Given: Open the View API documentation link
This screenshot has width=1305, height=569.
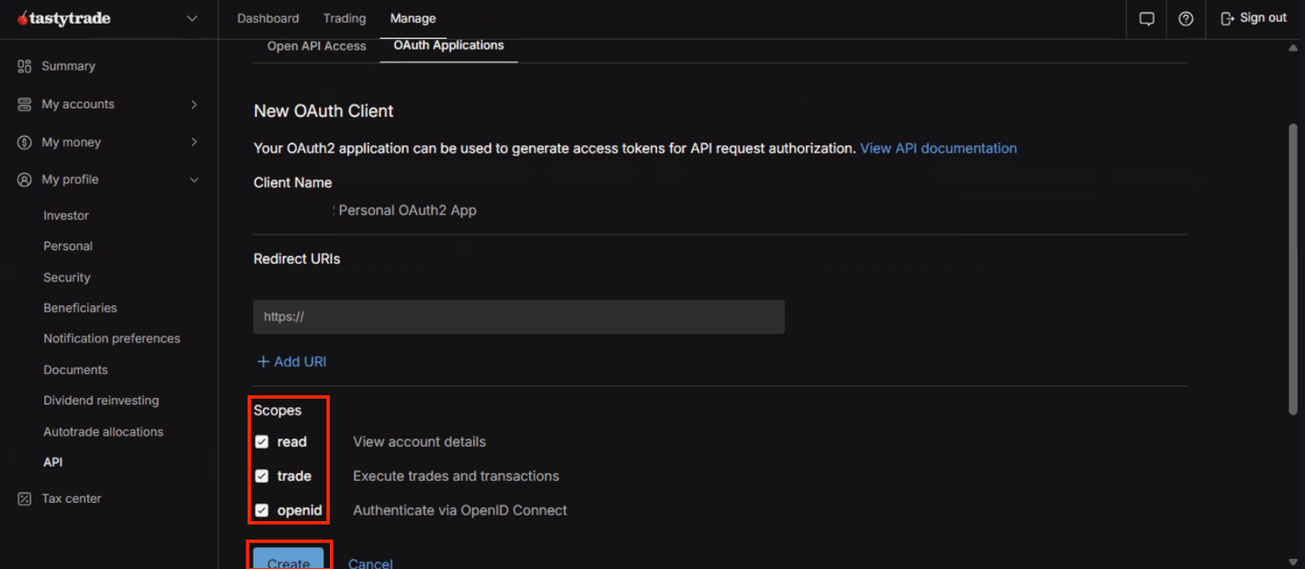Looking at the screenshot, I should tap(938, 148).
